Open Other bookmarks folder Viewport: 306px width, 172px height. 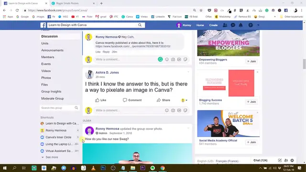pos(292,17)
